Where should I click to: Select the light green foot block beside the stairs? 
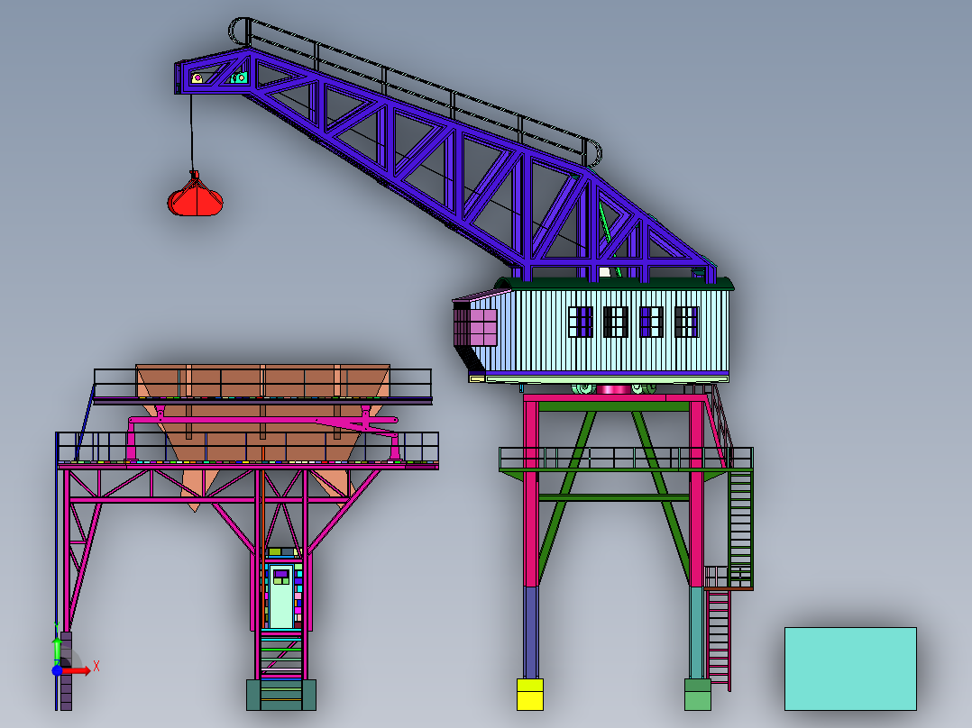(x=697, y=695)
